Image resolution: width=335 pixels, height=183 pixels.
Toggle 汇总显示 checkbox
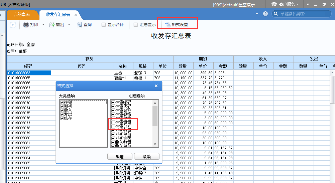pos(136,25)
